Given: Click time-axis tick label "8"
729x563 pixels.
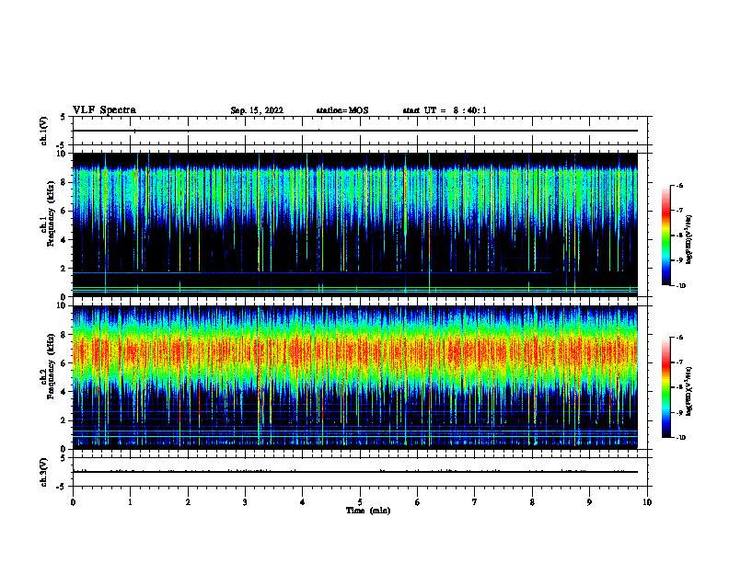Looking at the screenshot, I should coord(532,502).
